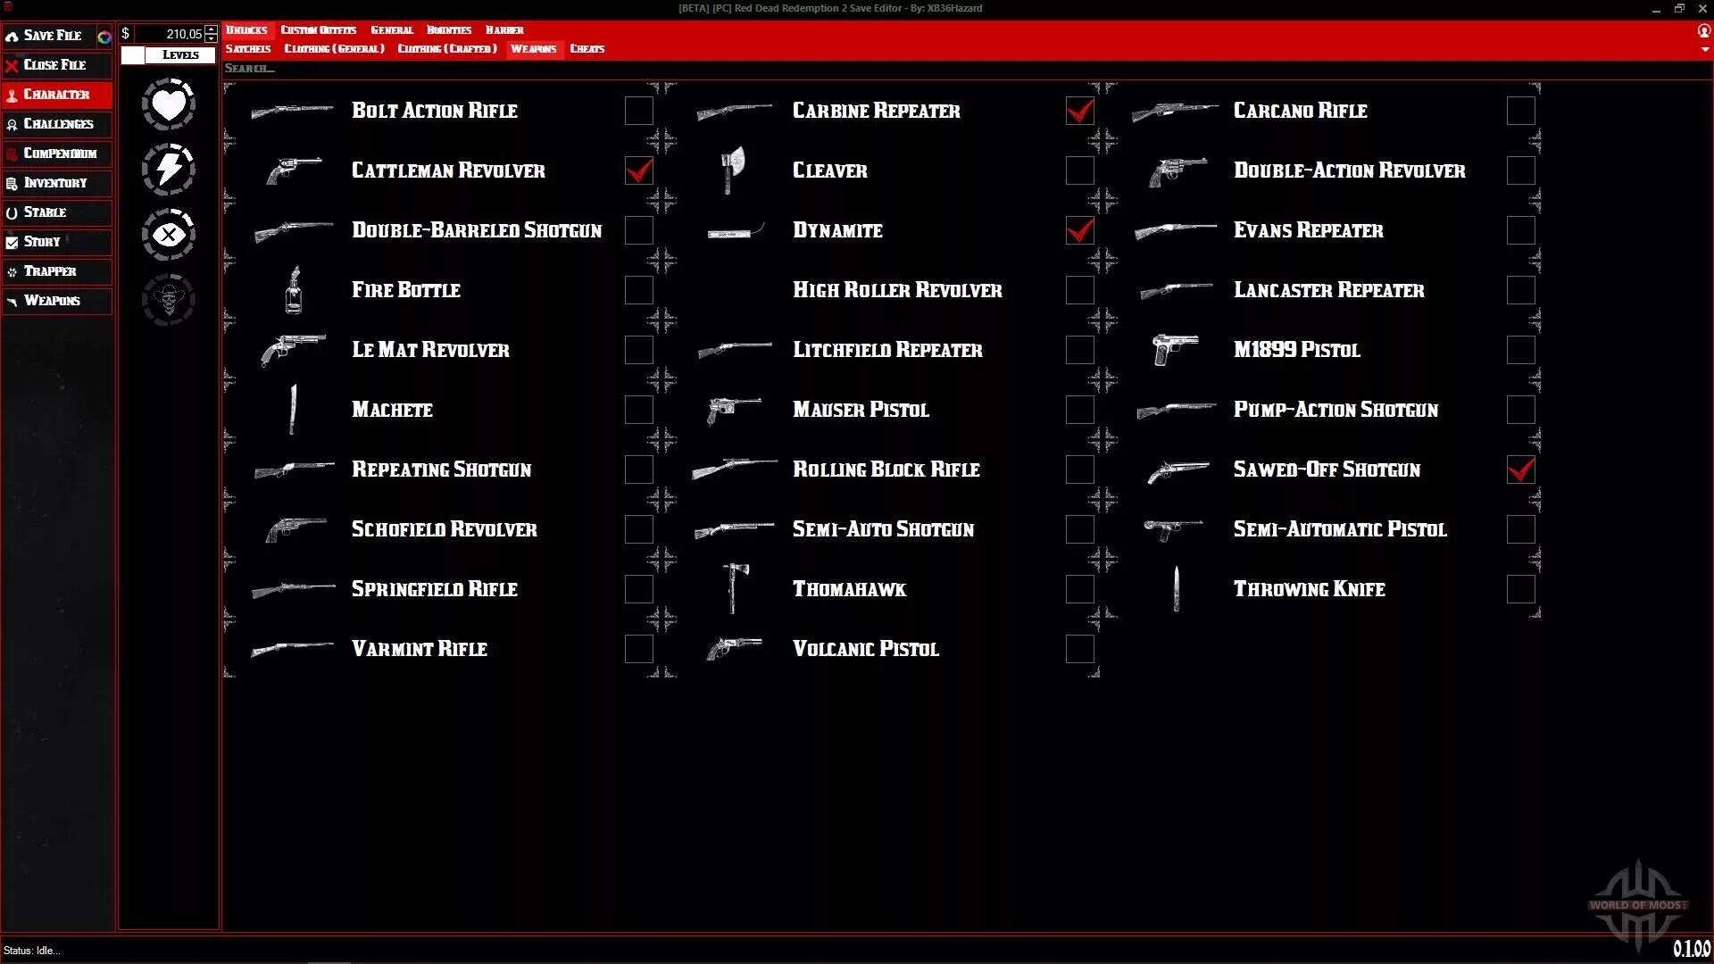The image size is (1714, 964).
Task: Click the Levels button
Action: [180, 55]
